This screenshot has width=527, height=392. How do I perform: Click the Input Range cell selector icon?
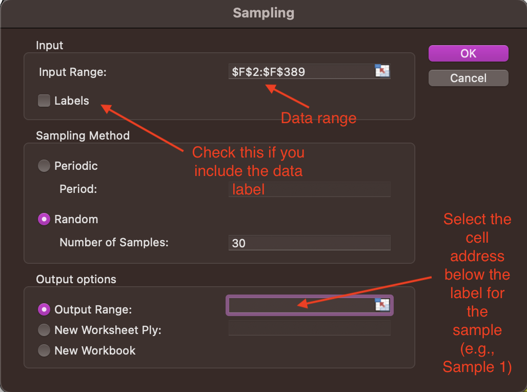(x=382, y=71)
